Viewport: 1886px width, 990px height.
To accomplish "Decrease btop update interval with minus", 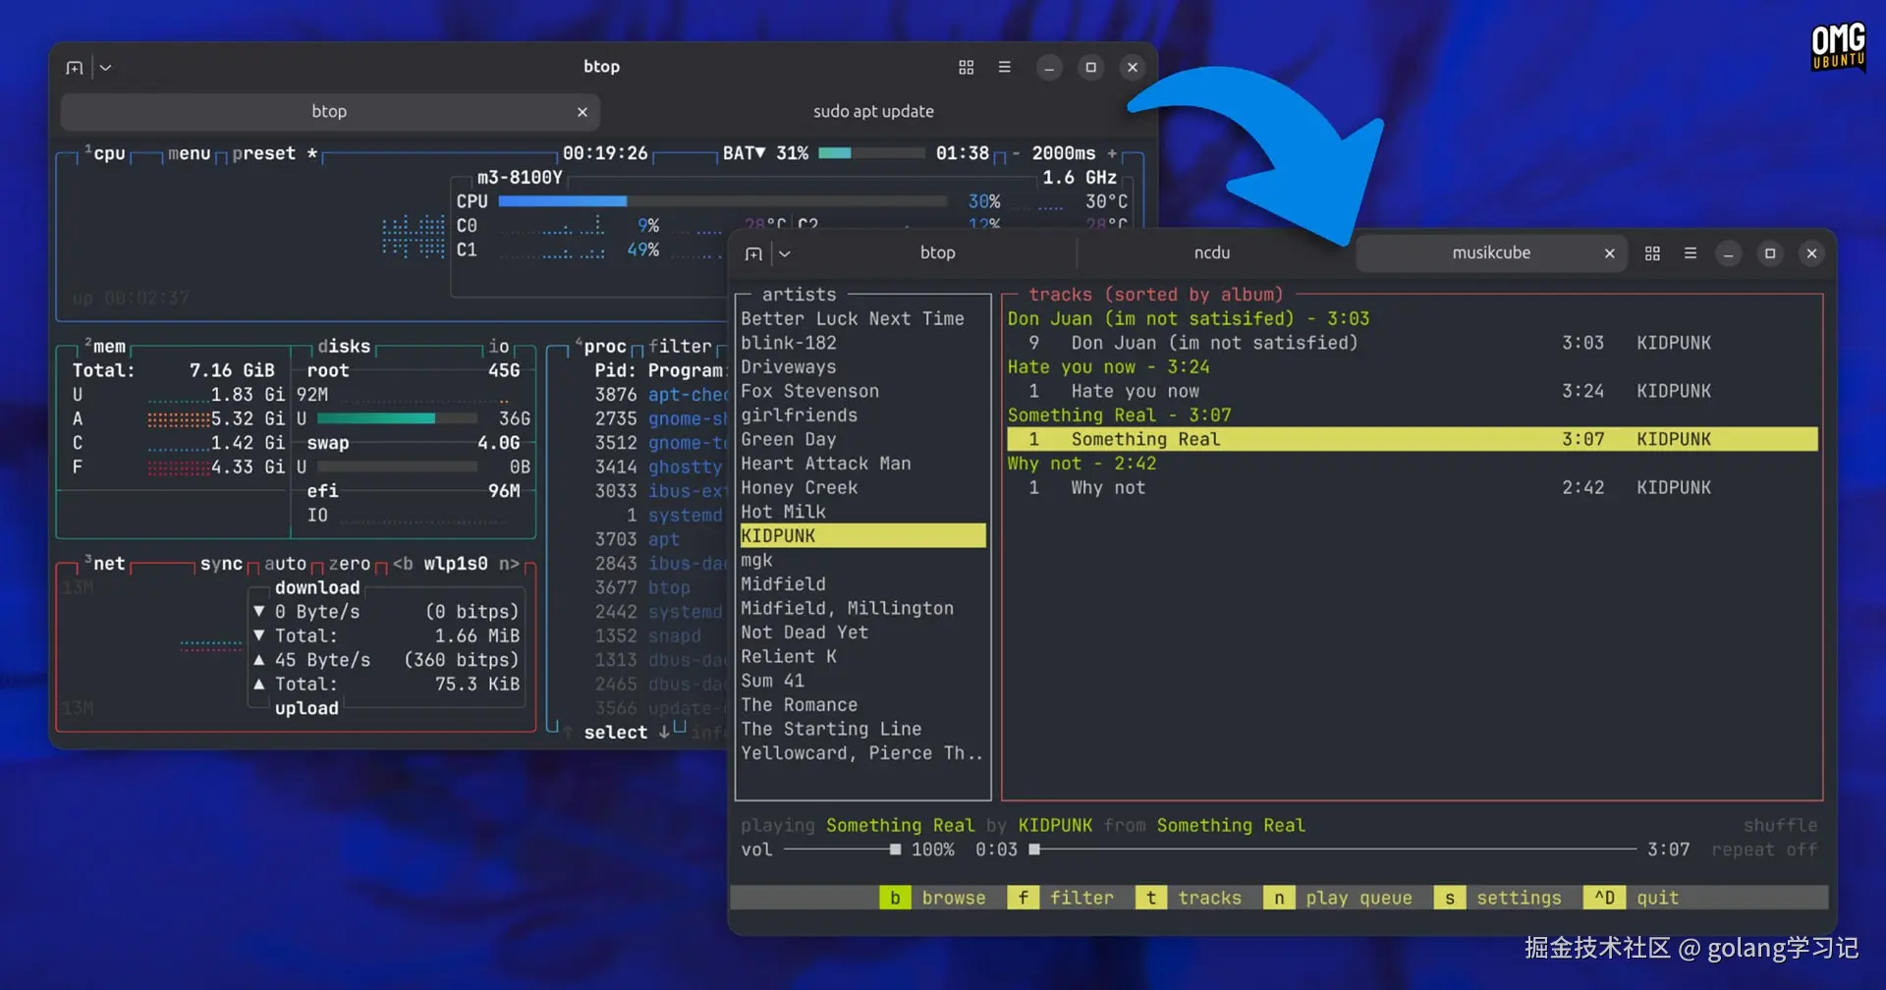I will [1016, 154].
